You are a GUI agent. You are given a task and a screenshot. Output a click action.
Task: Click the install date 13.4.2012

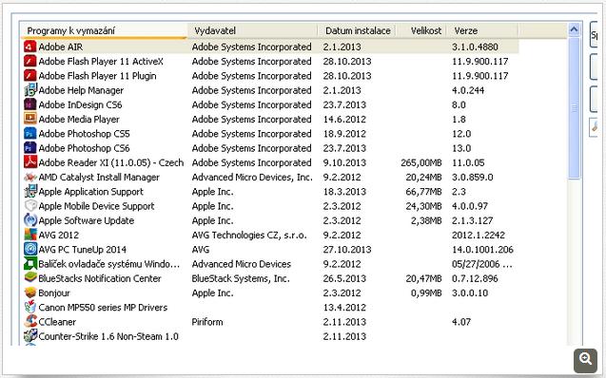(344, 307)
